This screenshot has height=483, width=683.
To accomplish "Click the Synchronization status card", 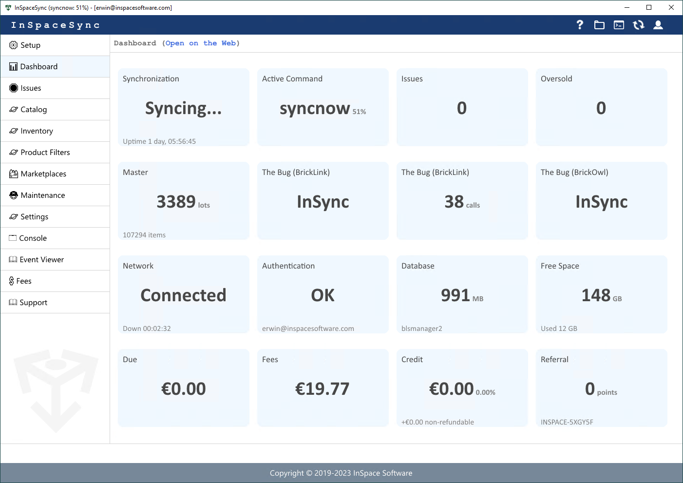I will pyautogui.click(x=184, y=107).
